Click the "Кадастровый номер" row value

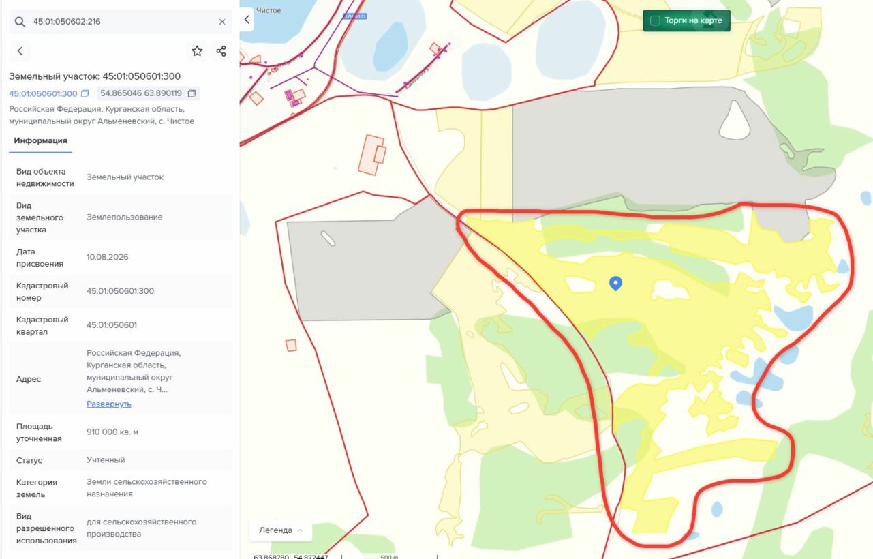(x=120, y=291)
